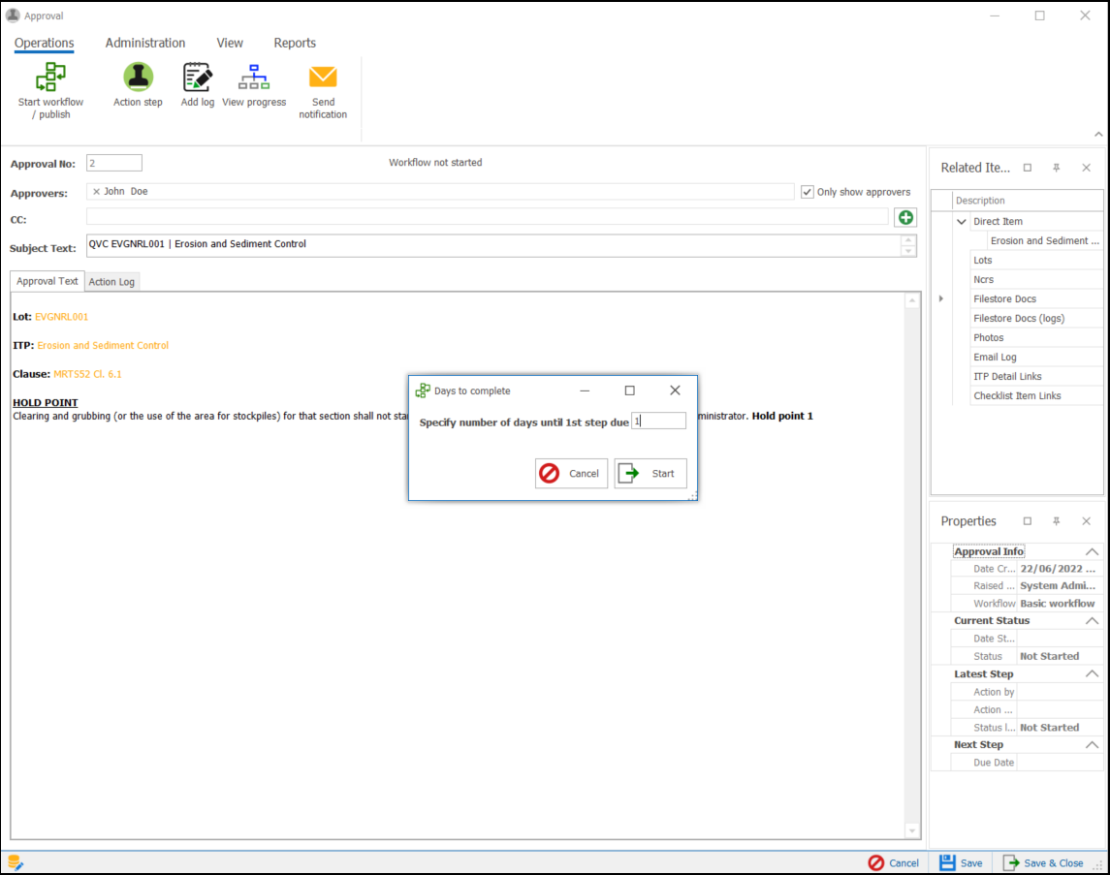Screen dimensions: 1110x875
Task: Select Filestore Docs in Related Items
Action: click(x=1004, y=299)
